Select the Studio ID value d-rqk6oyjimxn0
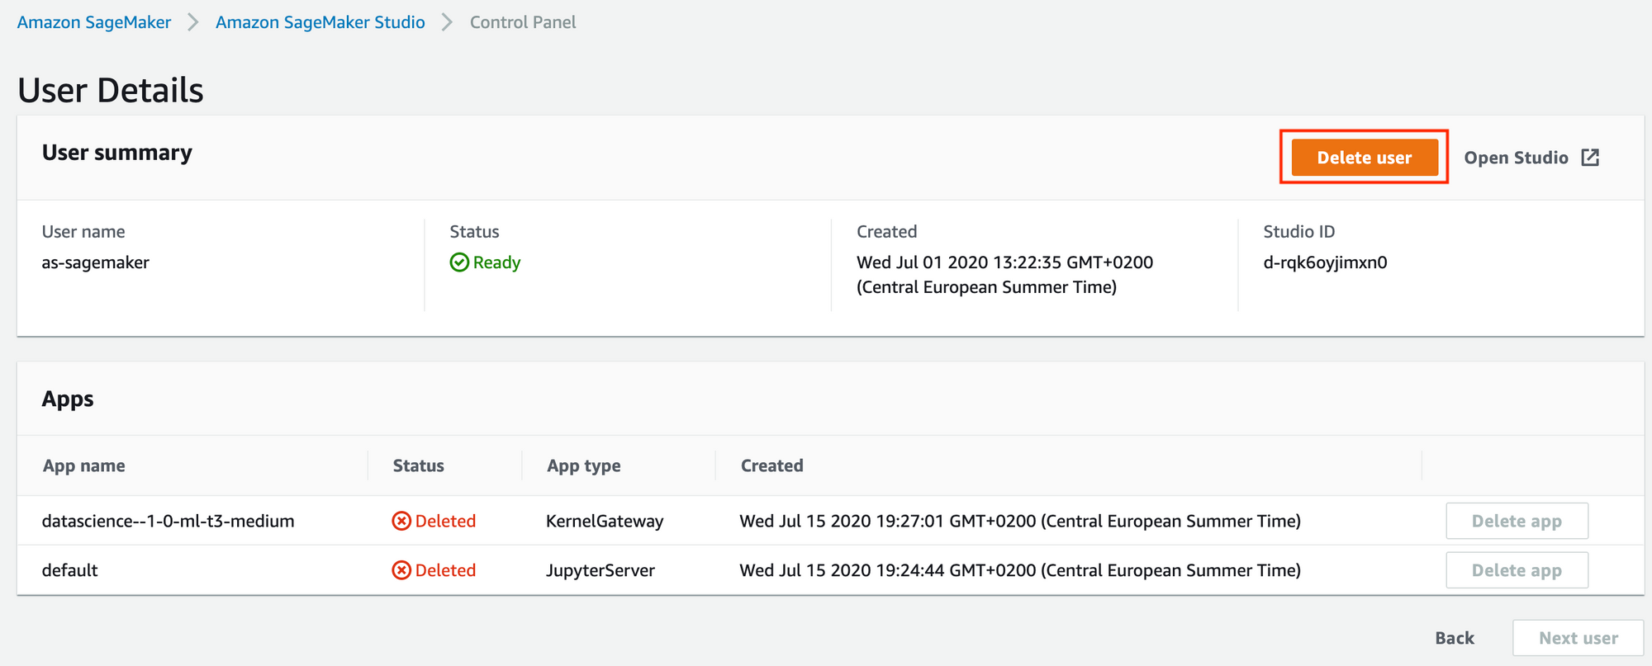The image size is (1652, 666). [1325, 262]
